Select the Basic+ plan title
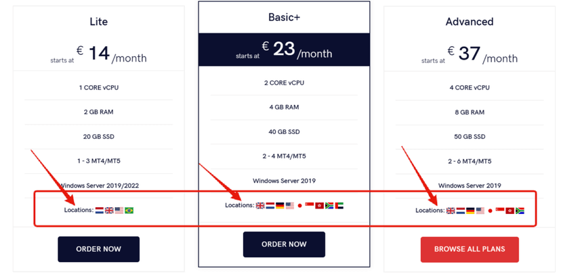Viewport: 561px width, 279px height. pyautogui.click(x=284, y=16)
